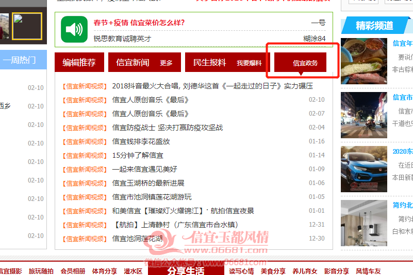Go to 影音分享 forum section
The height and width of the screenshot is (275, 413).
337,271
